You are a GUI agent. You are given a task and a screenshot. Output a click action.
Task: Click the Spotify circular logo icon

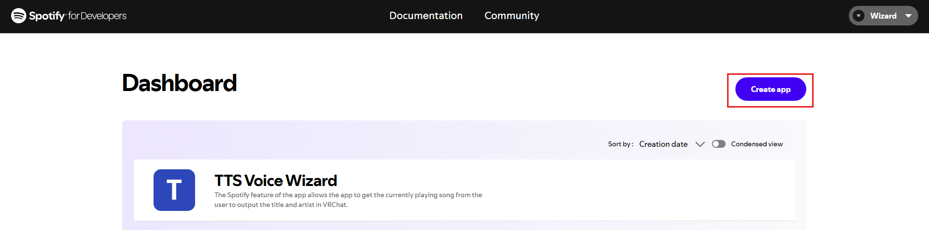click(x=19, y=16)
